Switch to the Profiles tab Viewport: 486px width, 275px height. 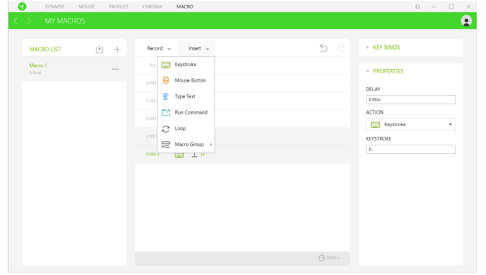[x=118, y=7]
